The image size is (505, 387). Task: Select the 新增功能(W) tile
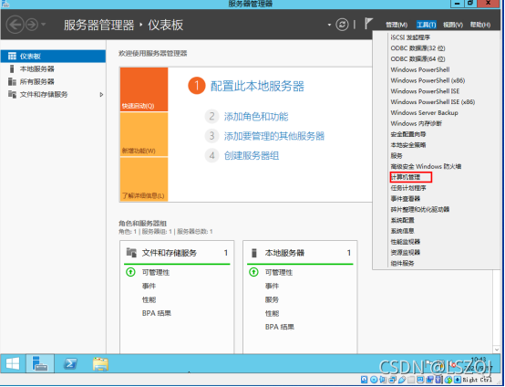click(x=144, y=134)
